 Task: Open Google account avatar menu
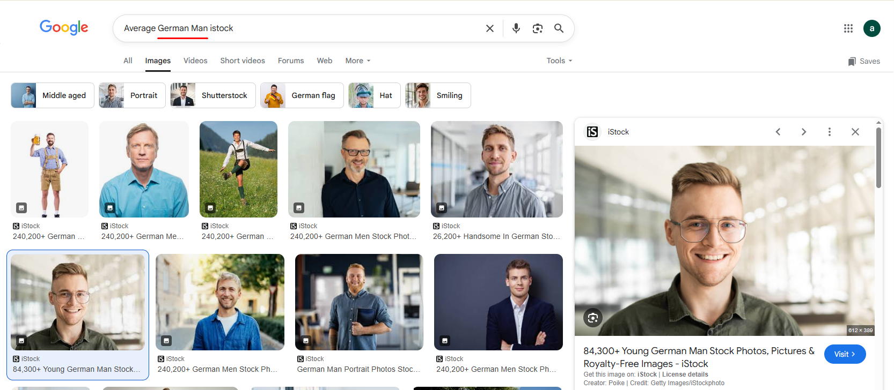tap(871, 28)
